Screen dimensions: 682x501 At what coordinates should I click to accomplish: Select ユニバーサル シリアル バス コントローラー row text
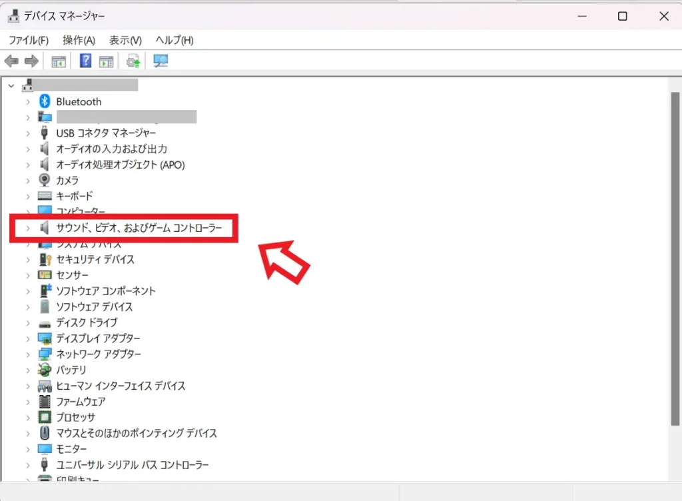coord(133,464)
